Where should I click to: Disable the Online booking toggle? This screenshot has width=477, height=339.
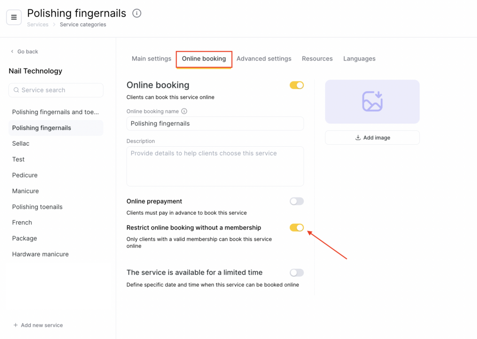pyautogui.click(x=296, y=85)
